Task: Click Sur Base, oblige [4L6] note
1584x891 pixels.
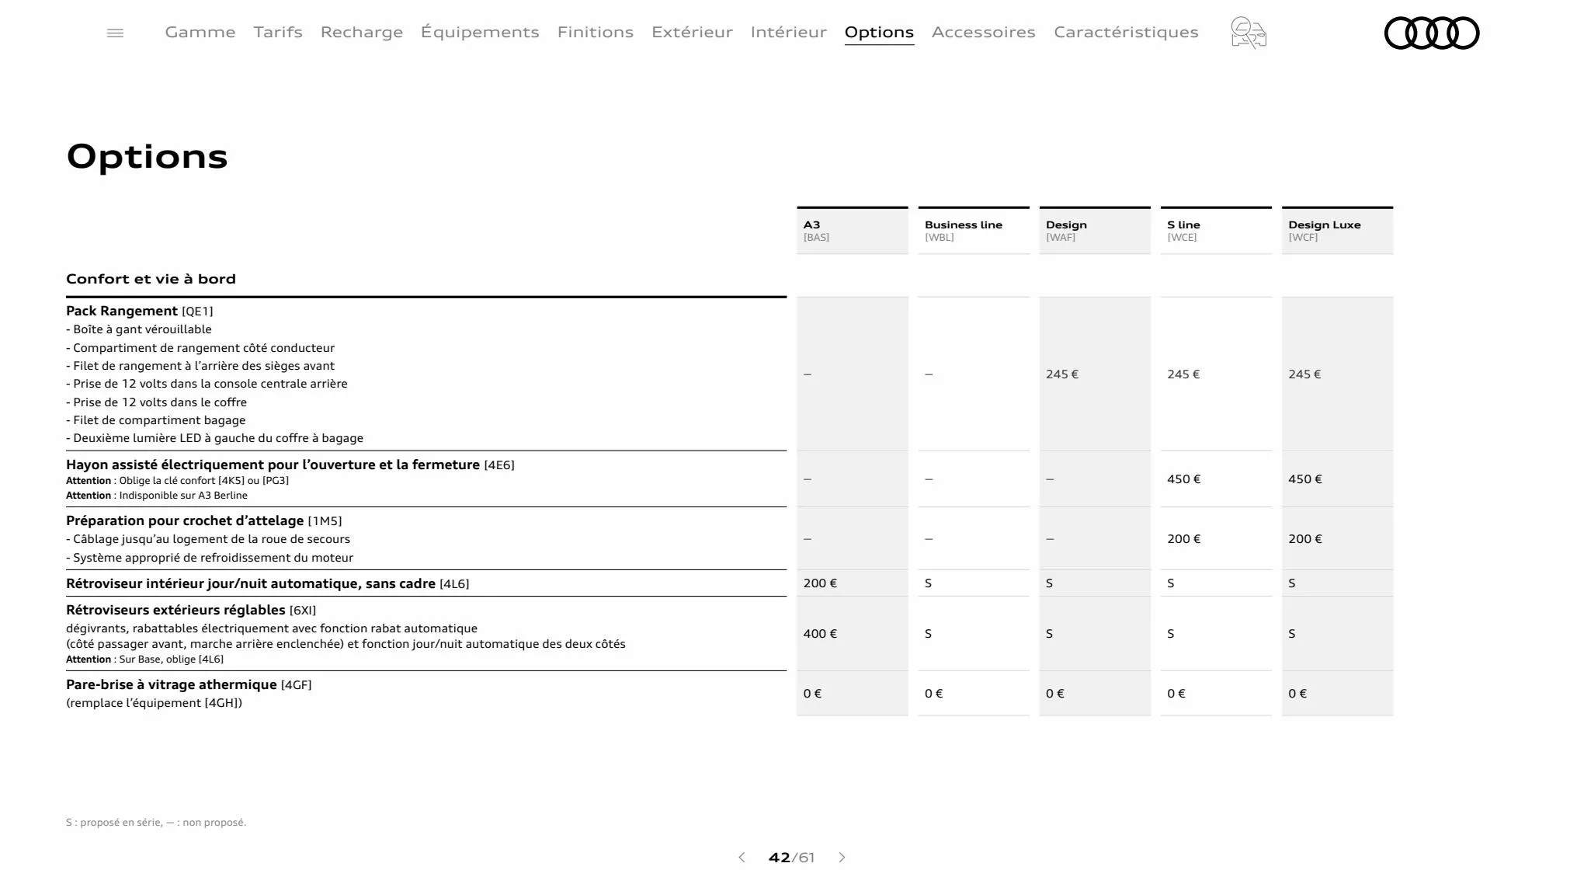Action: tap(145, 660)
